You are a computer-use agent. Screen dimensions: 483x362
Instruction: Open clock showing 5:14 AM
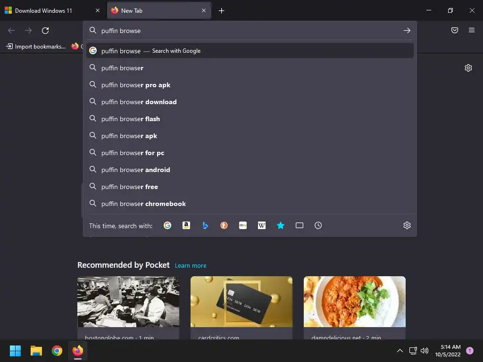pyautogui.click(x=448, y=351)
